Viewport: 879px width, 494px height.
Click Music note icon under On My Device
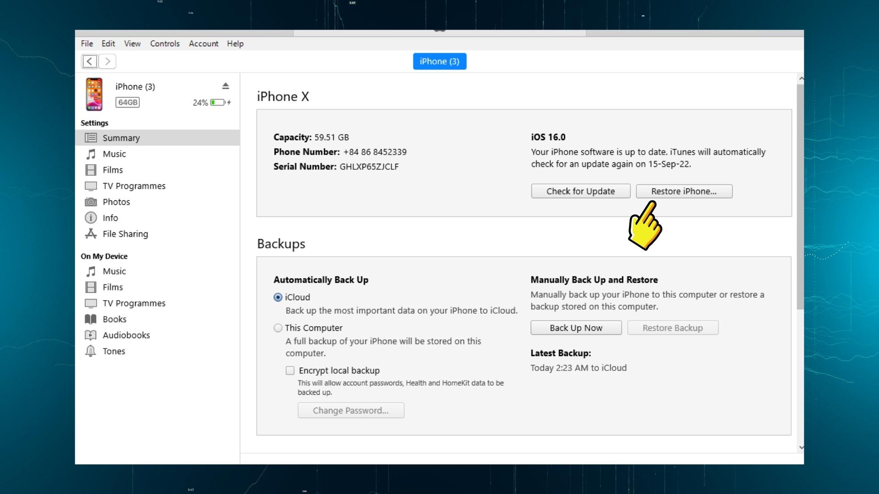coord(91,271)
